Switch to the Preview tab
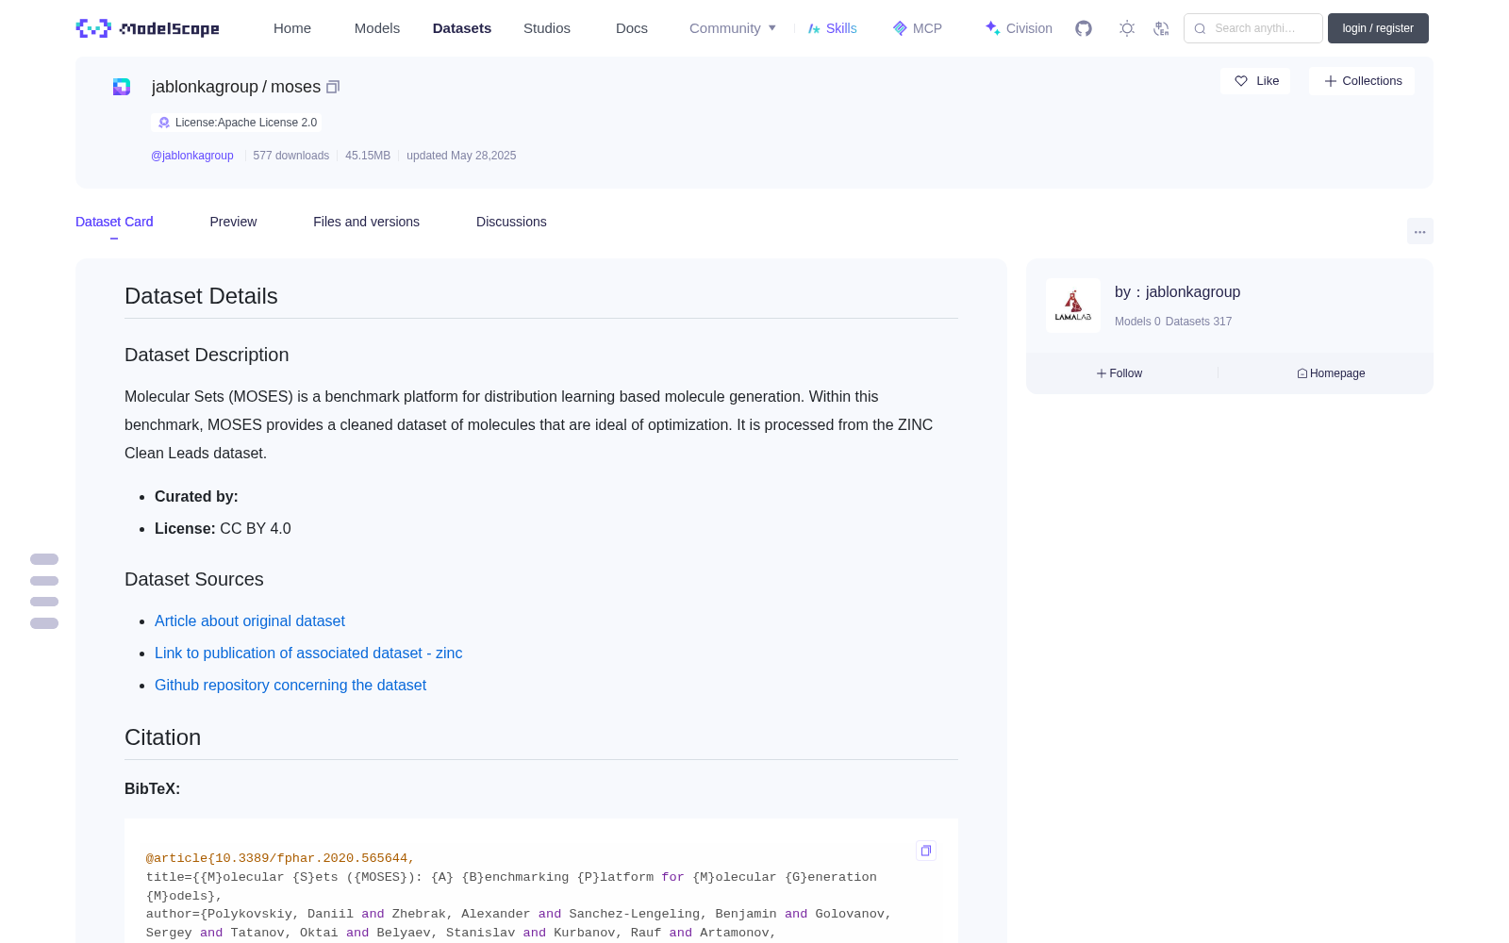1509x943 pixels. coord(233,222)
